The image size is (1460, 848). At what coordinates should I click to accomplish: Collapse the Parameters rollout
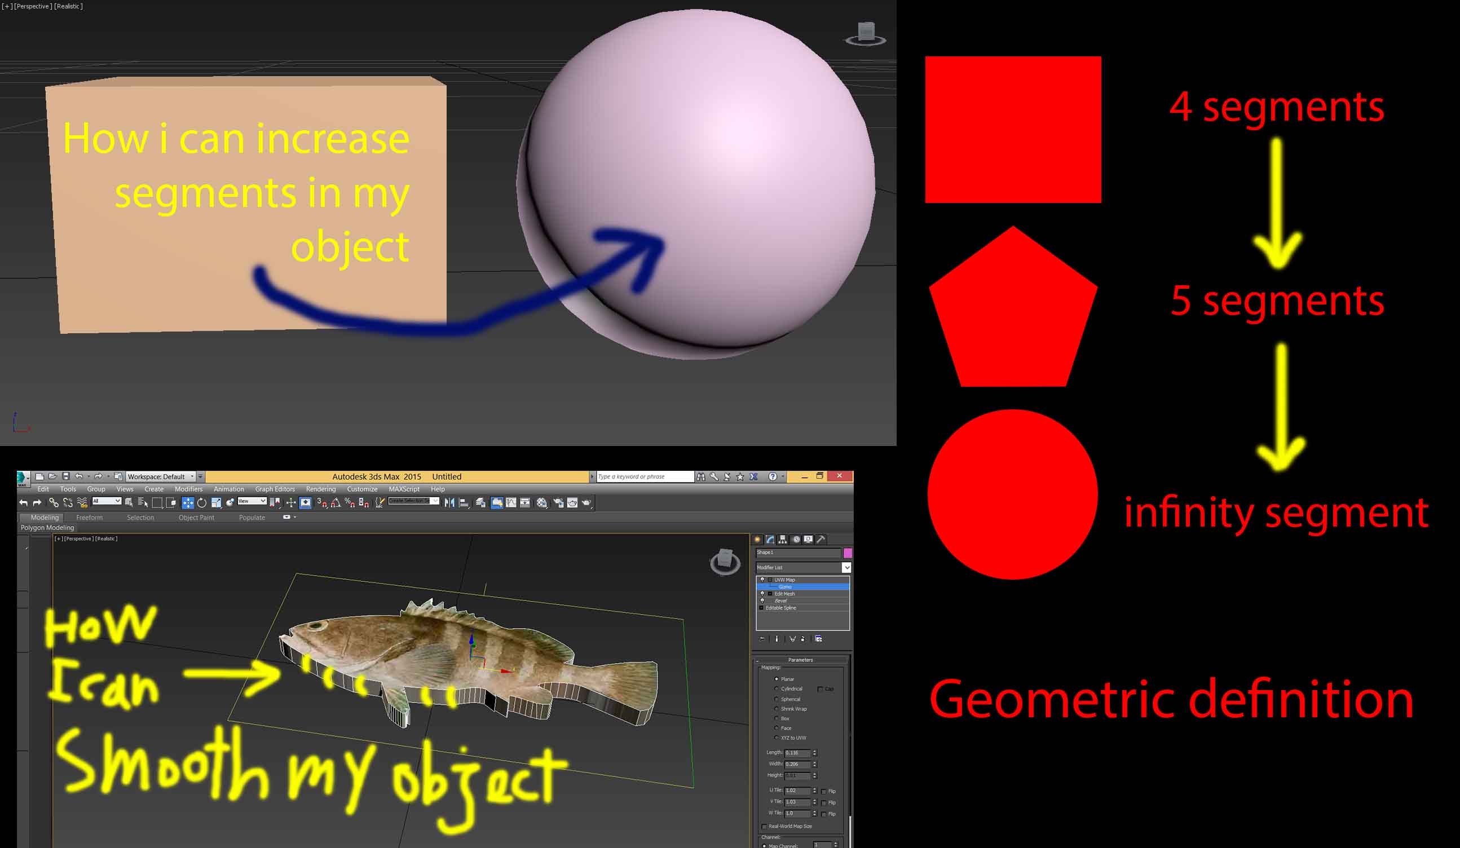pos(800,660)
